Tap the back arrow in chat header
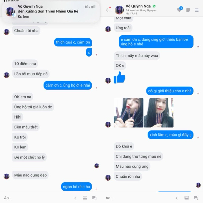This screenshot has width=203, height=203. pyautogui.click(x=108, y=10)
